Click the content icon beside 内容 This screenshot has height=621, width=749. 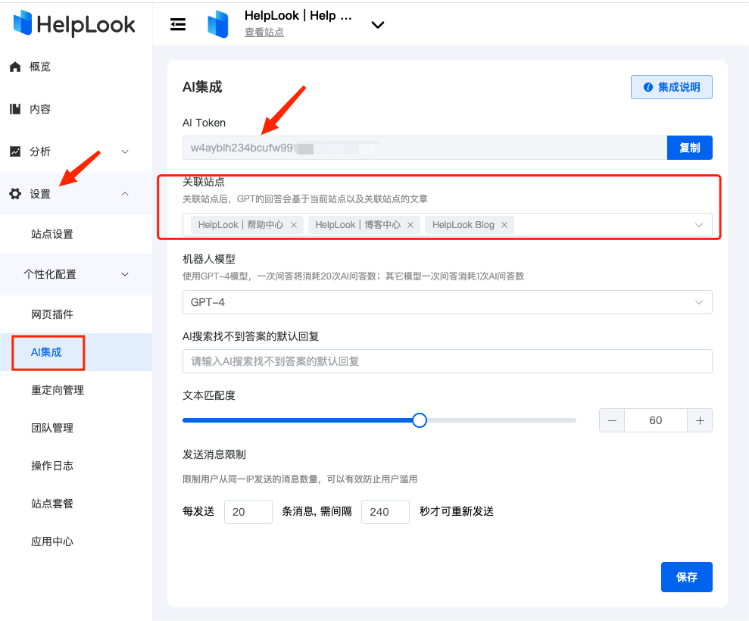(15, 109)
